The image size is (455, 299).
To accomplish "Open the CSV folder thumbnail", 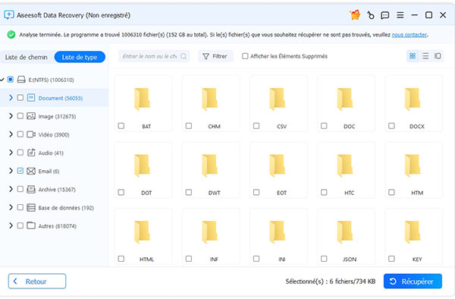I will pyautogui.click(x=277, y=99).
